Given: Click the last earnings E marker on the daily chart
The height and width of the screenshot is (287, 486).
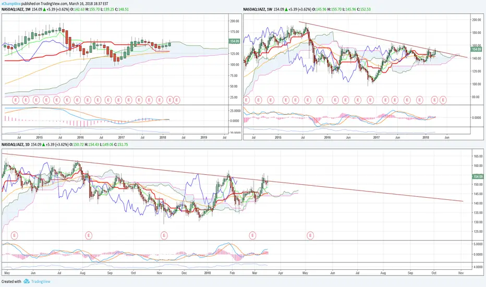Looking at the screenshot, I should [x=310, y=235].
